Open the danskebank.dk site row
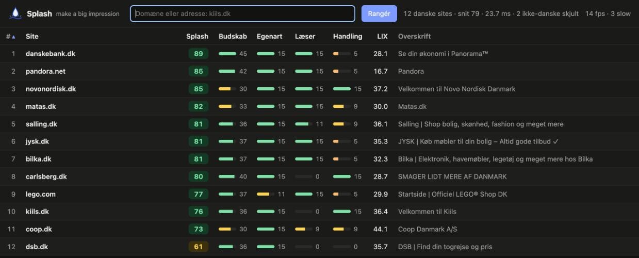The width and height of the screenshot is (639, 258). (319, 54)
